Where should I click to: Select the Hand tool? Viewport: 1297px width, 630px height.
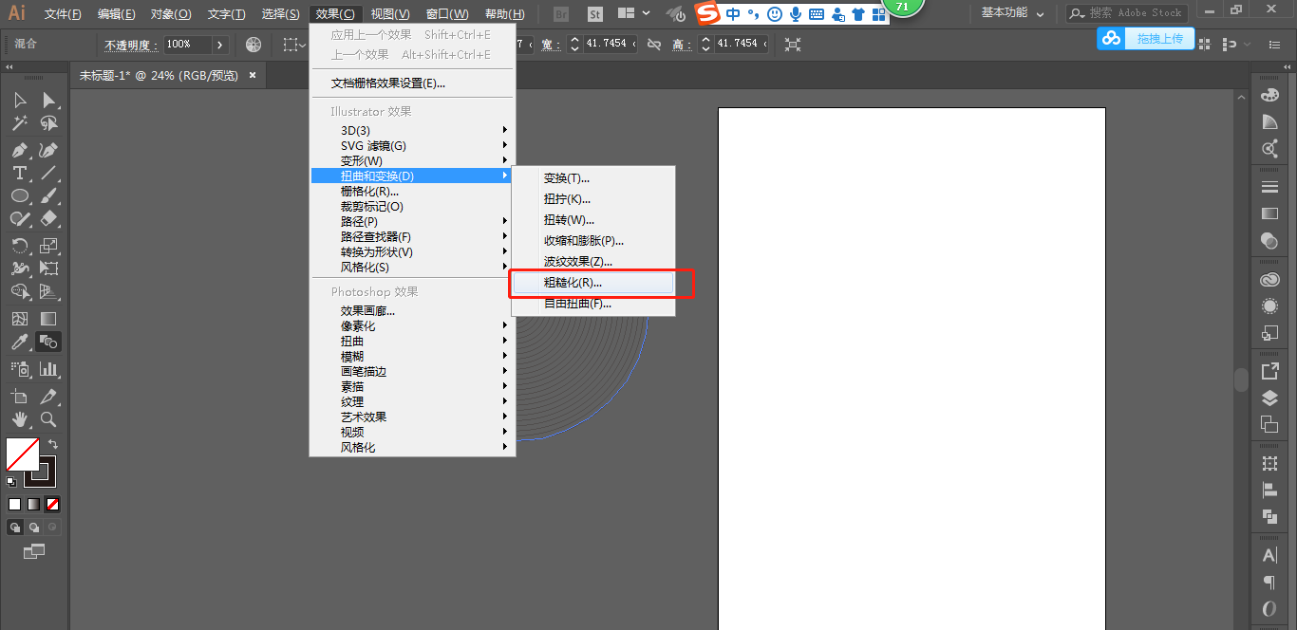19,419
